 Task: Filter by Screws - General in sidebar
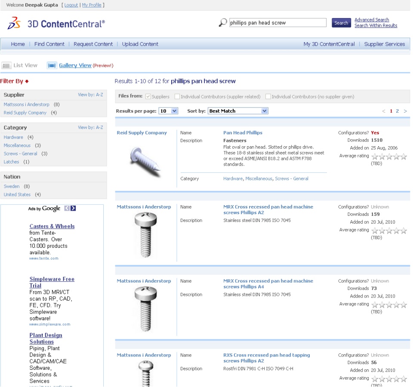tap(20, 154)
